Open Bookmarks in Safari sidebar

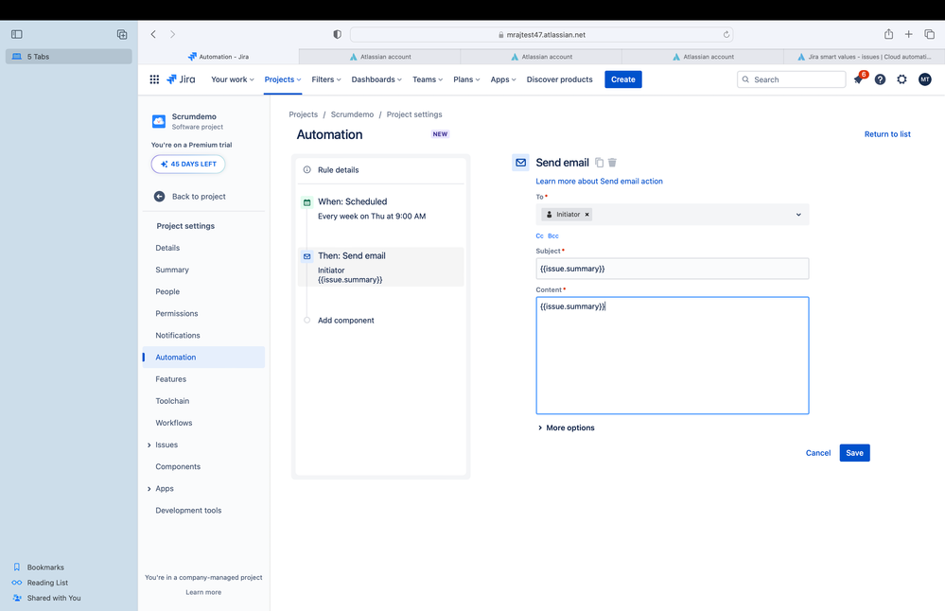(45, 567)
